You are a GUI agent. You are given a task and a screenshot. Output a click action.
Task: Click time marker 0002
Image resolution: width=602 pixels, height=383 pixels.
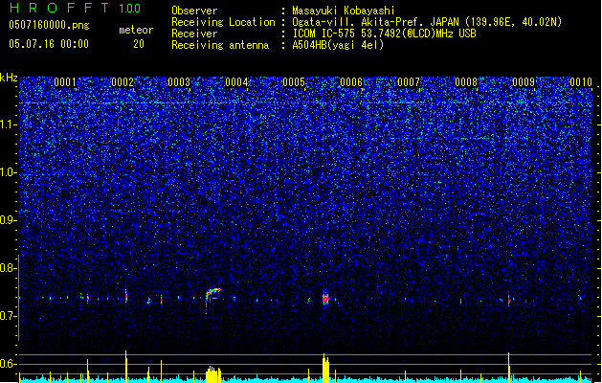pos(123,81)
